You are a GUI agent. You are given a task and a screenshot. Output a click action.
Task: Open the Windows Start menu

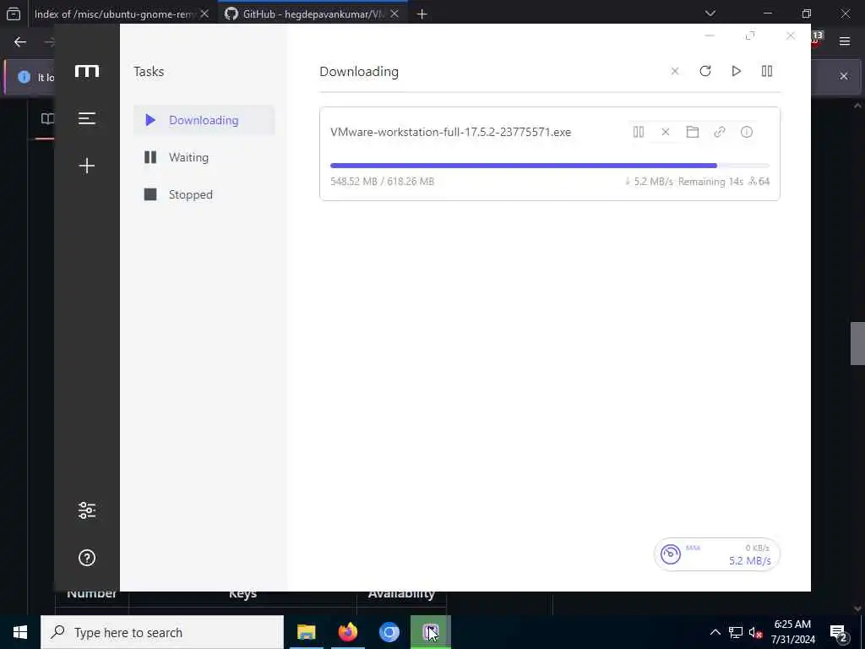[20, 632]
